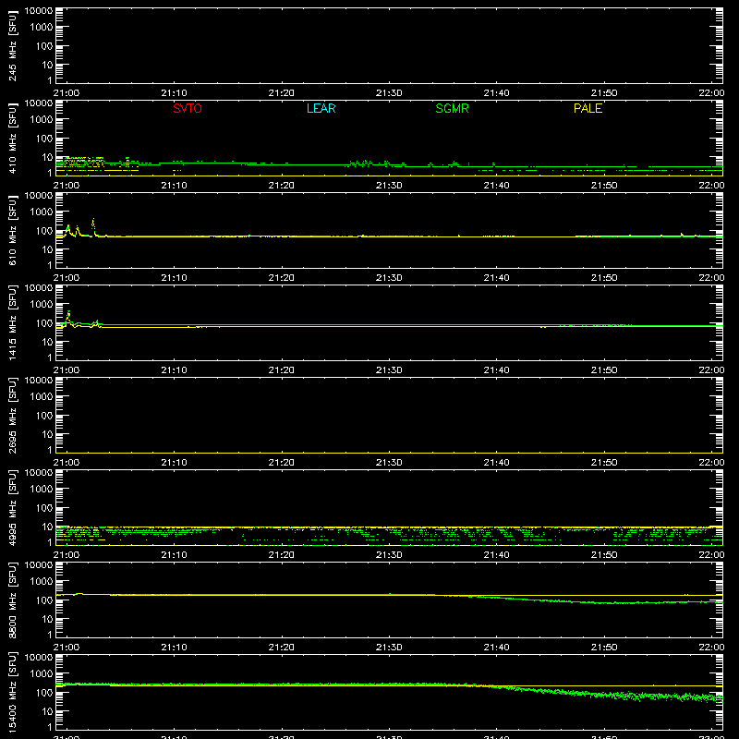Click the 10000 tick label on 245 MHz panel

coord(39,11)
